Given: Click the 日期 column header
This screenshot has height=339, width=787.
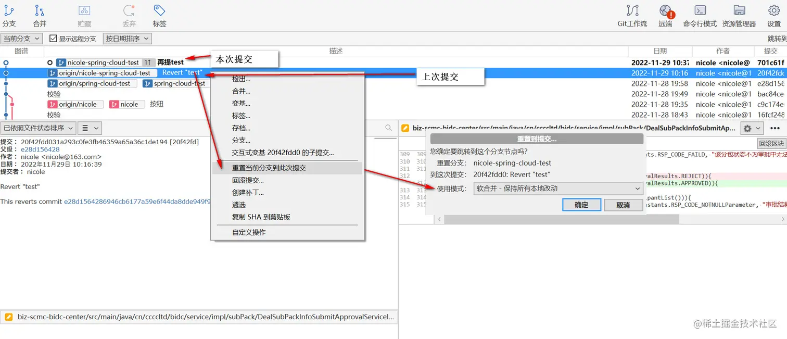Looking at the screenshot, I should point(660,51).
